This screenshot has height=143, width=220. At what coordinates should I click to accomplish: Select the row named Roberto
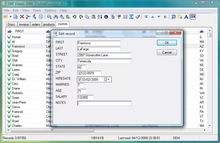[x=17, y=93]
